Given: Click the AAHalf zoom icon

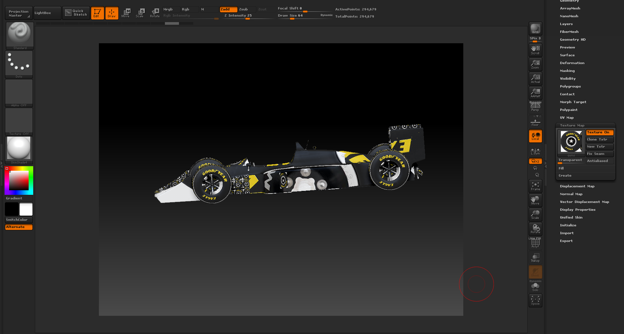Looking at the screenshot, I should [x=535, y=93].
